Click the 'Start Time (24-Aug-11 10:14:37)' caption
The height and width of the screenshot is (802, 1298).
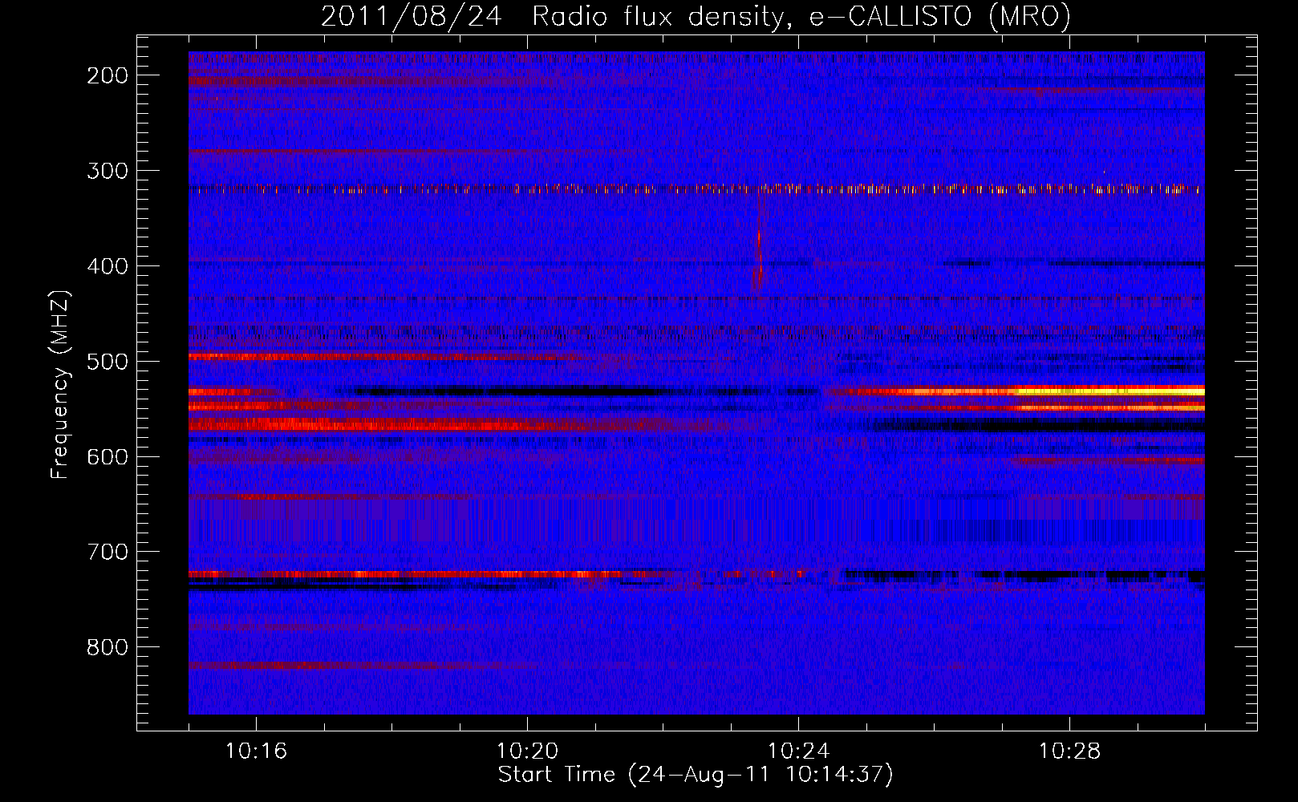(696, 775)
